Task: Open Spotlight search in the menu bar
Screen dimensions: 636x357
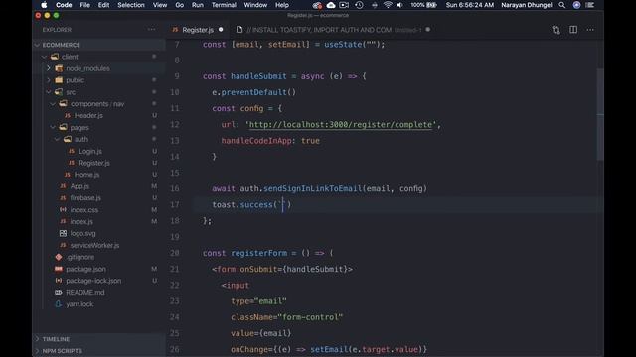Action: tap(562, 5)
